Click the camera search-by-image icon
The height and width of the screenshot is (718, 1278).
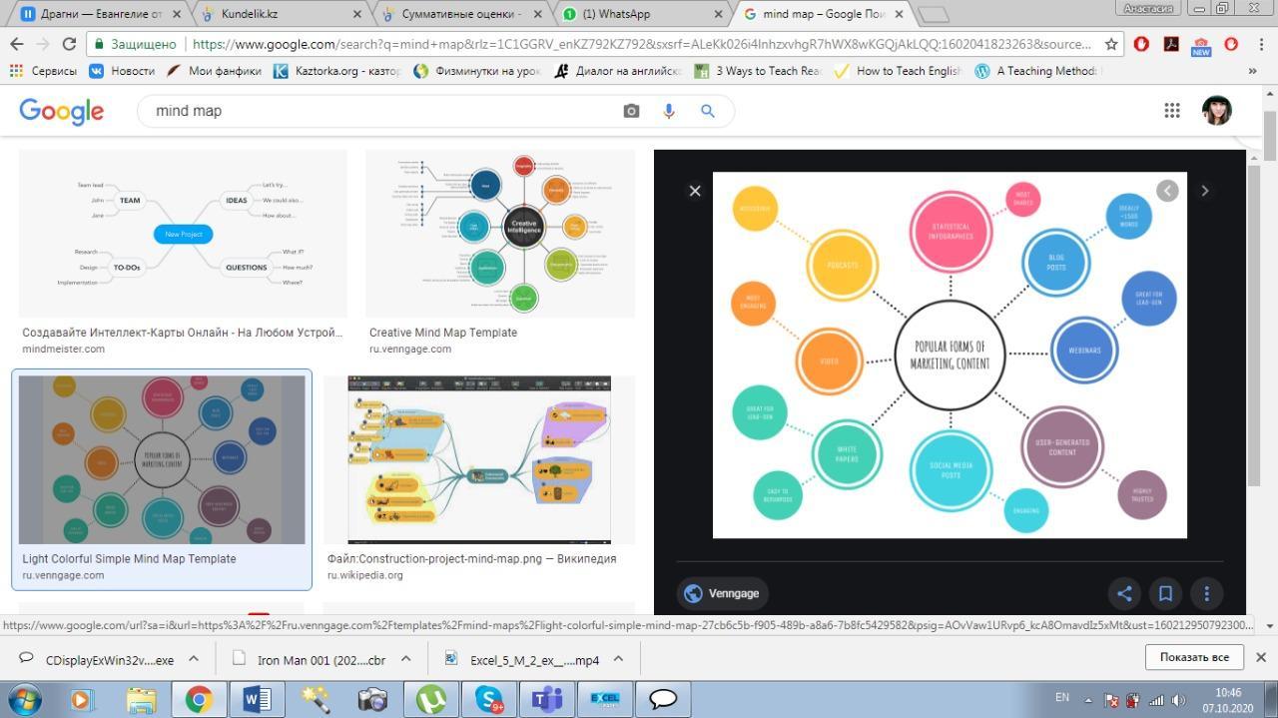(x=631, y=111)
